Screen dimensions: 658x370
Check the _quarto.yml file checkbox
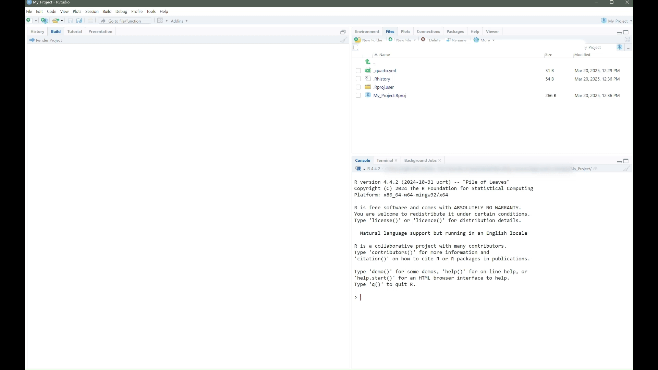[x=358, y=71]
